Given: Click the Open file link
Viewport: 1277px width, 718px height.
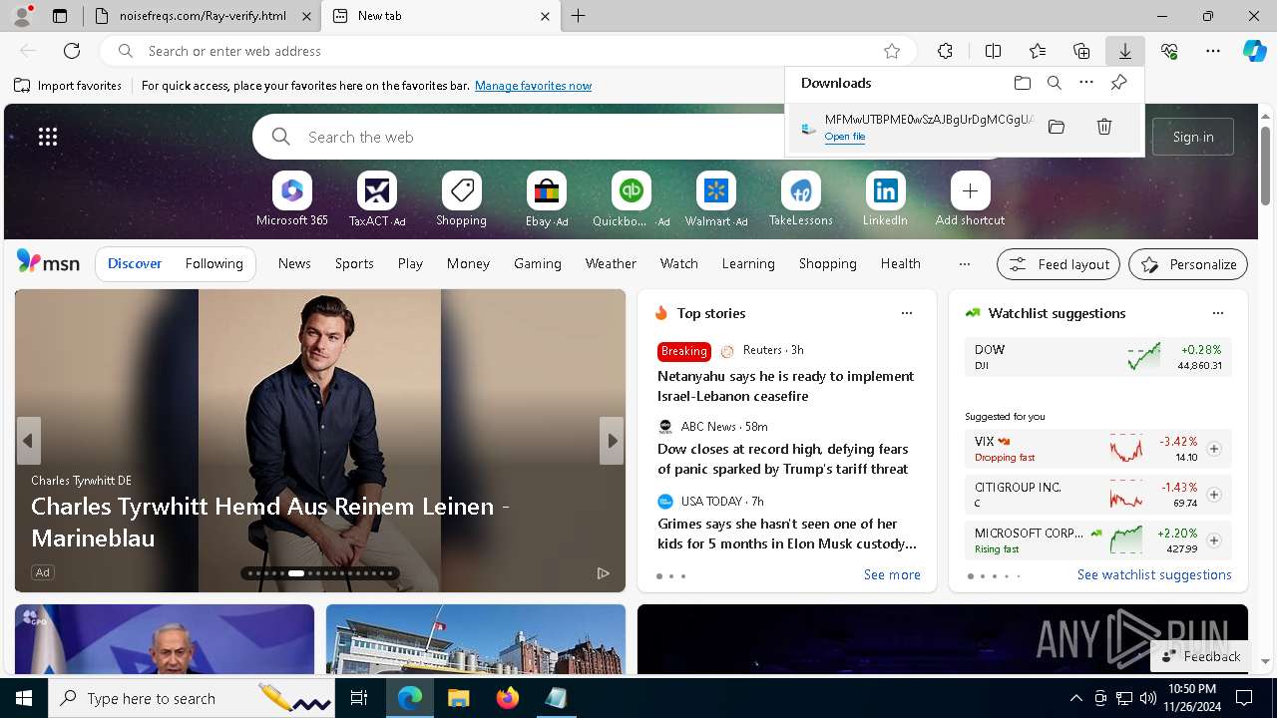Looking at the screenshot, I should [x=845, y=137].
